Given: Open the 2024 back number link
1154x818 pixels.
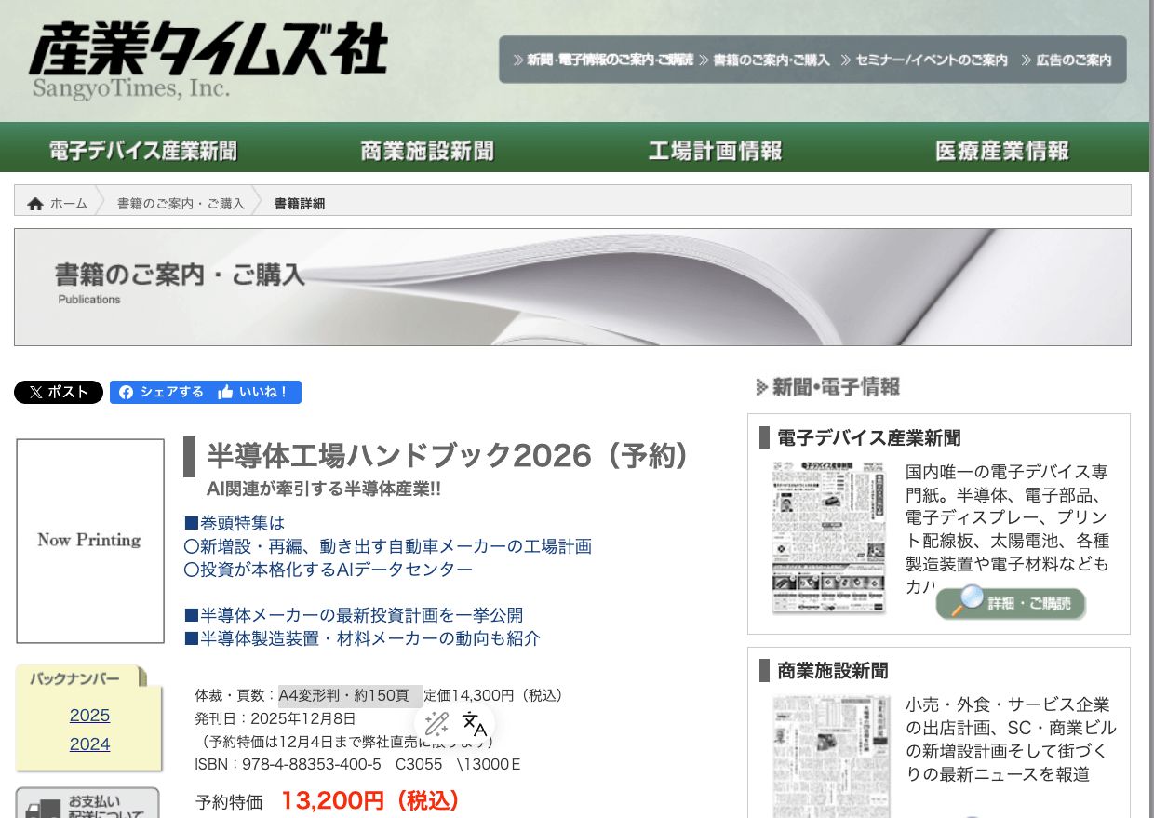Looking at the screenshot, I should click(89, 744).
